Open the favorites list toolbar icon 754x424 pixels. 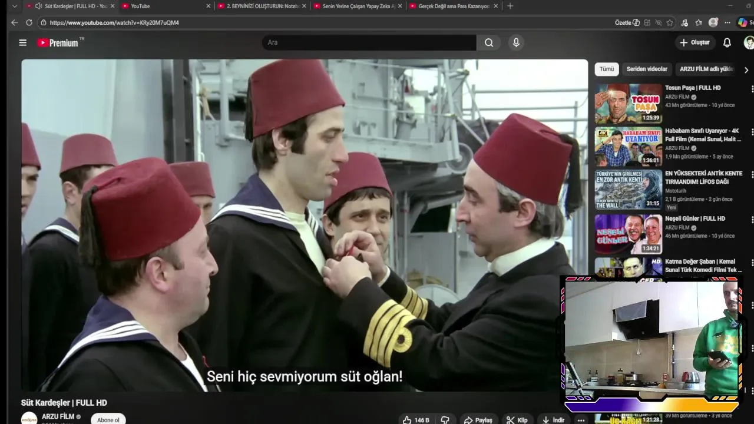point(699,22)
